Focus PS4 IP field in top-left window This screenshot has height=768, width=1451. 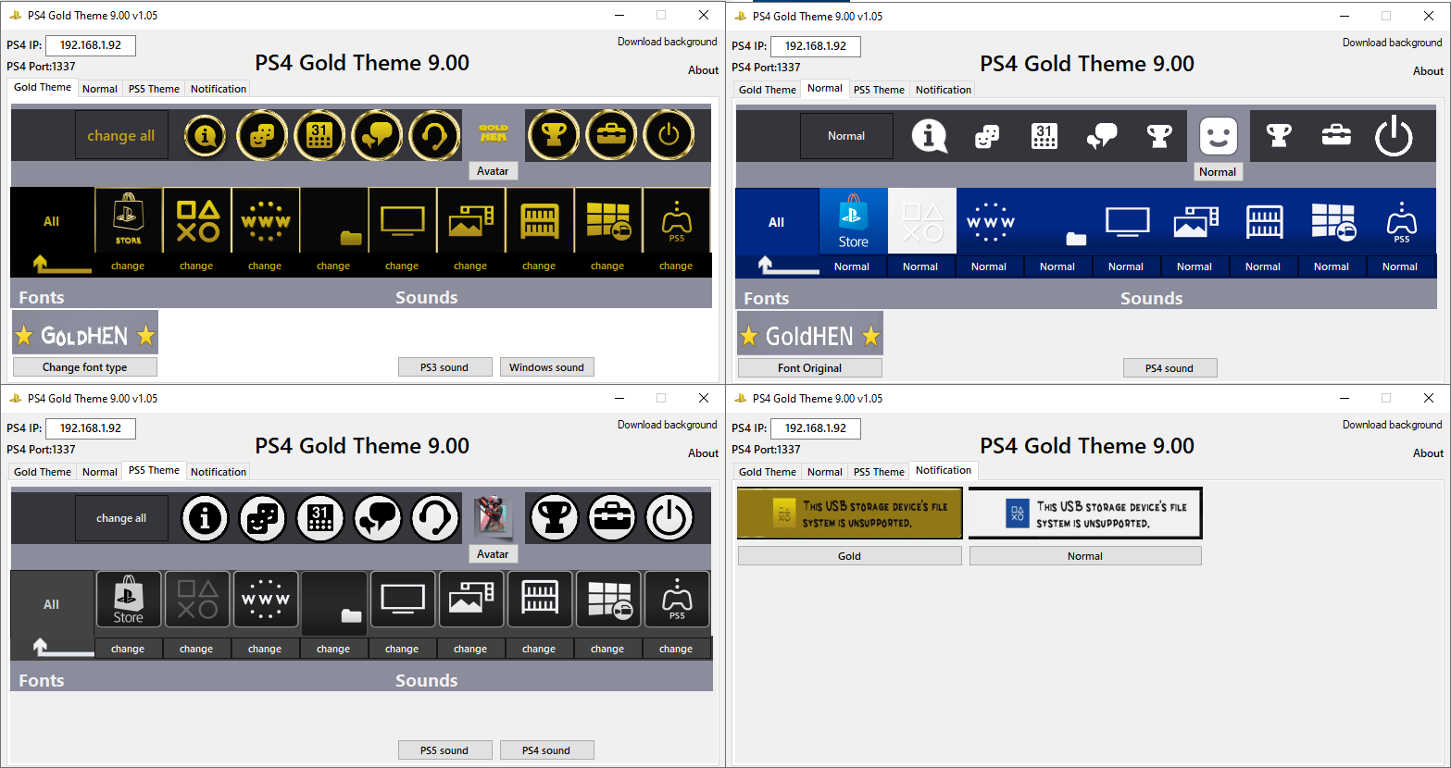tap(91, 45)
